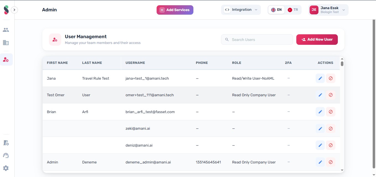376x177 pixels.
Task: Edit the omer+test_111@amani.tech user
Action: [x=320, y=95]
